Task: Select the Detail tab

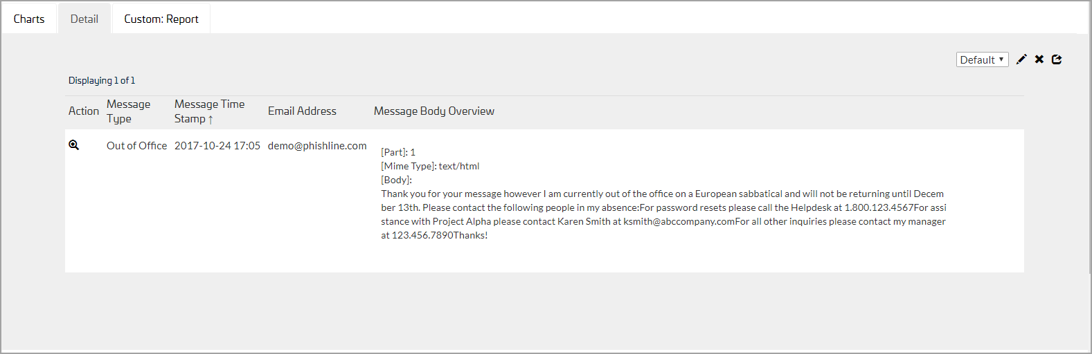Action: click(84, 19)
